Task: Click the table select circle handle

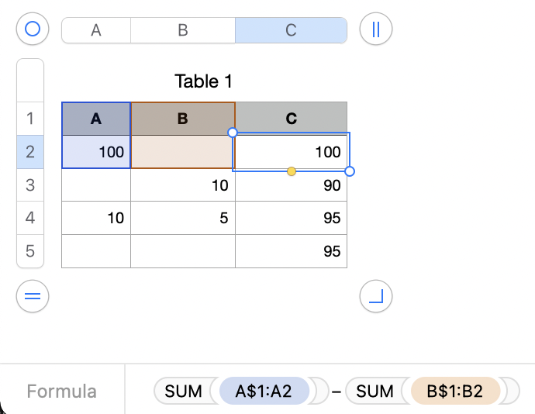Action: click(33, 29)
